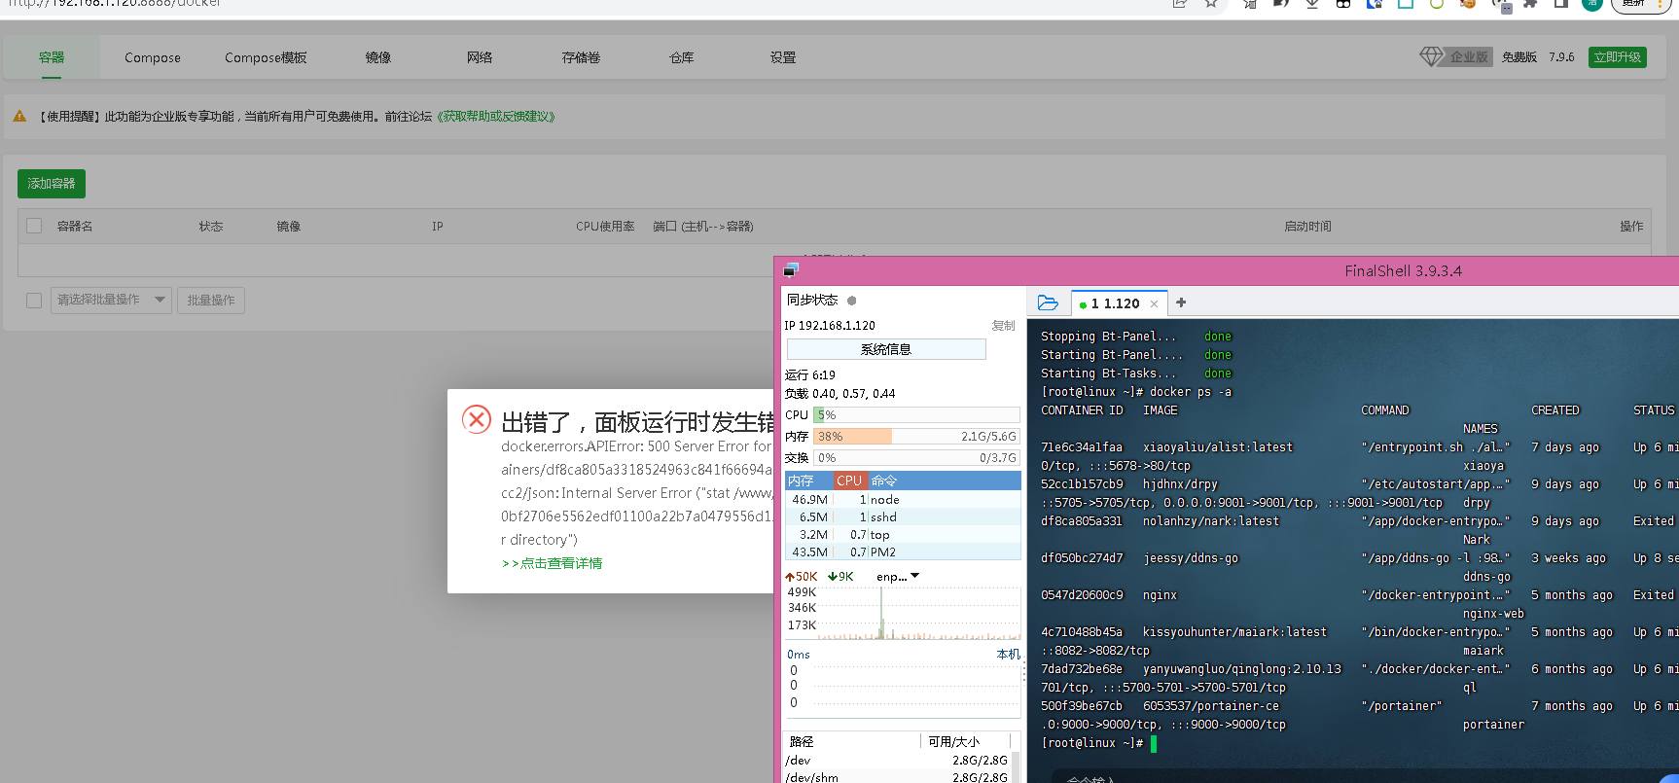Add a new FinalShell session tab

click(x=1181, y=303)
